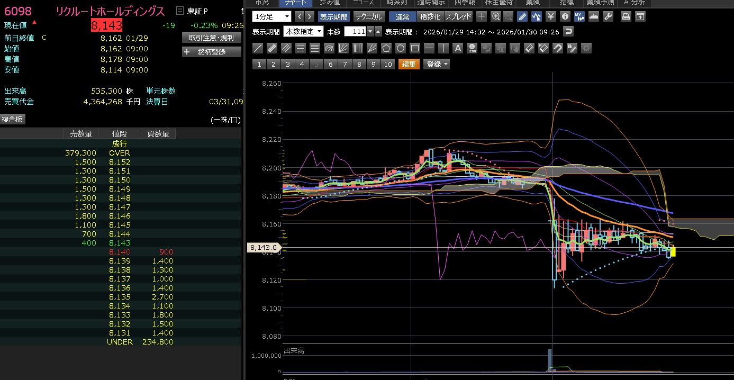Click the yen symbol toolbar icon
The height and width of the screenshot is (380, 734).
click(550, 16)
